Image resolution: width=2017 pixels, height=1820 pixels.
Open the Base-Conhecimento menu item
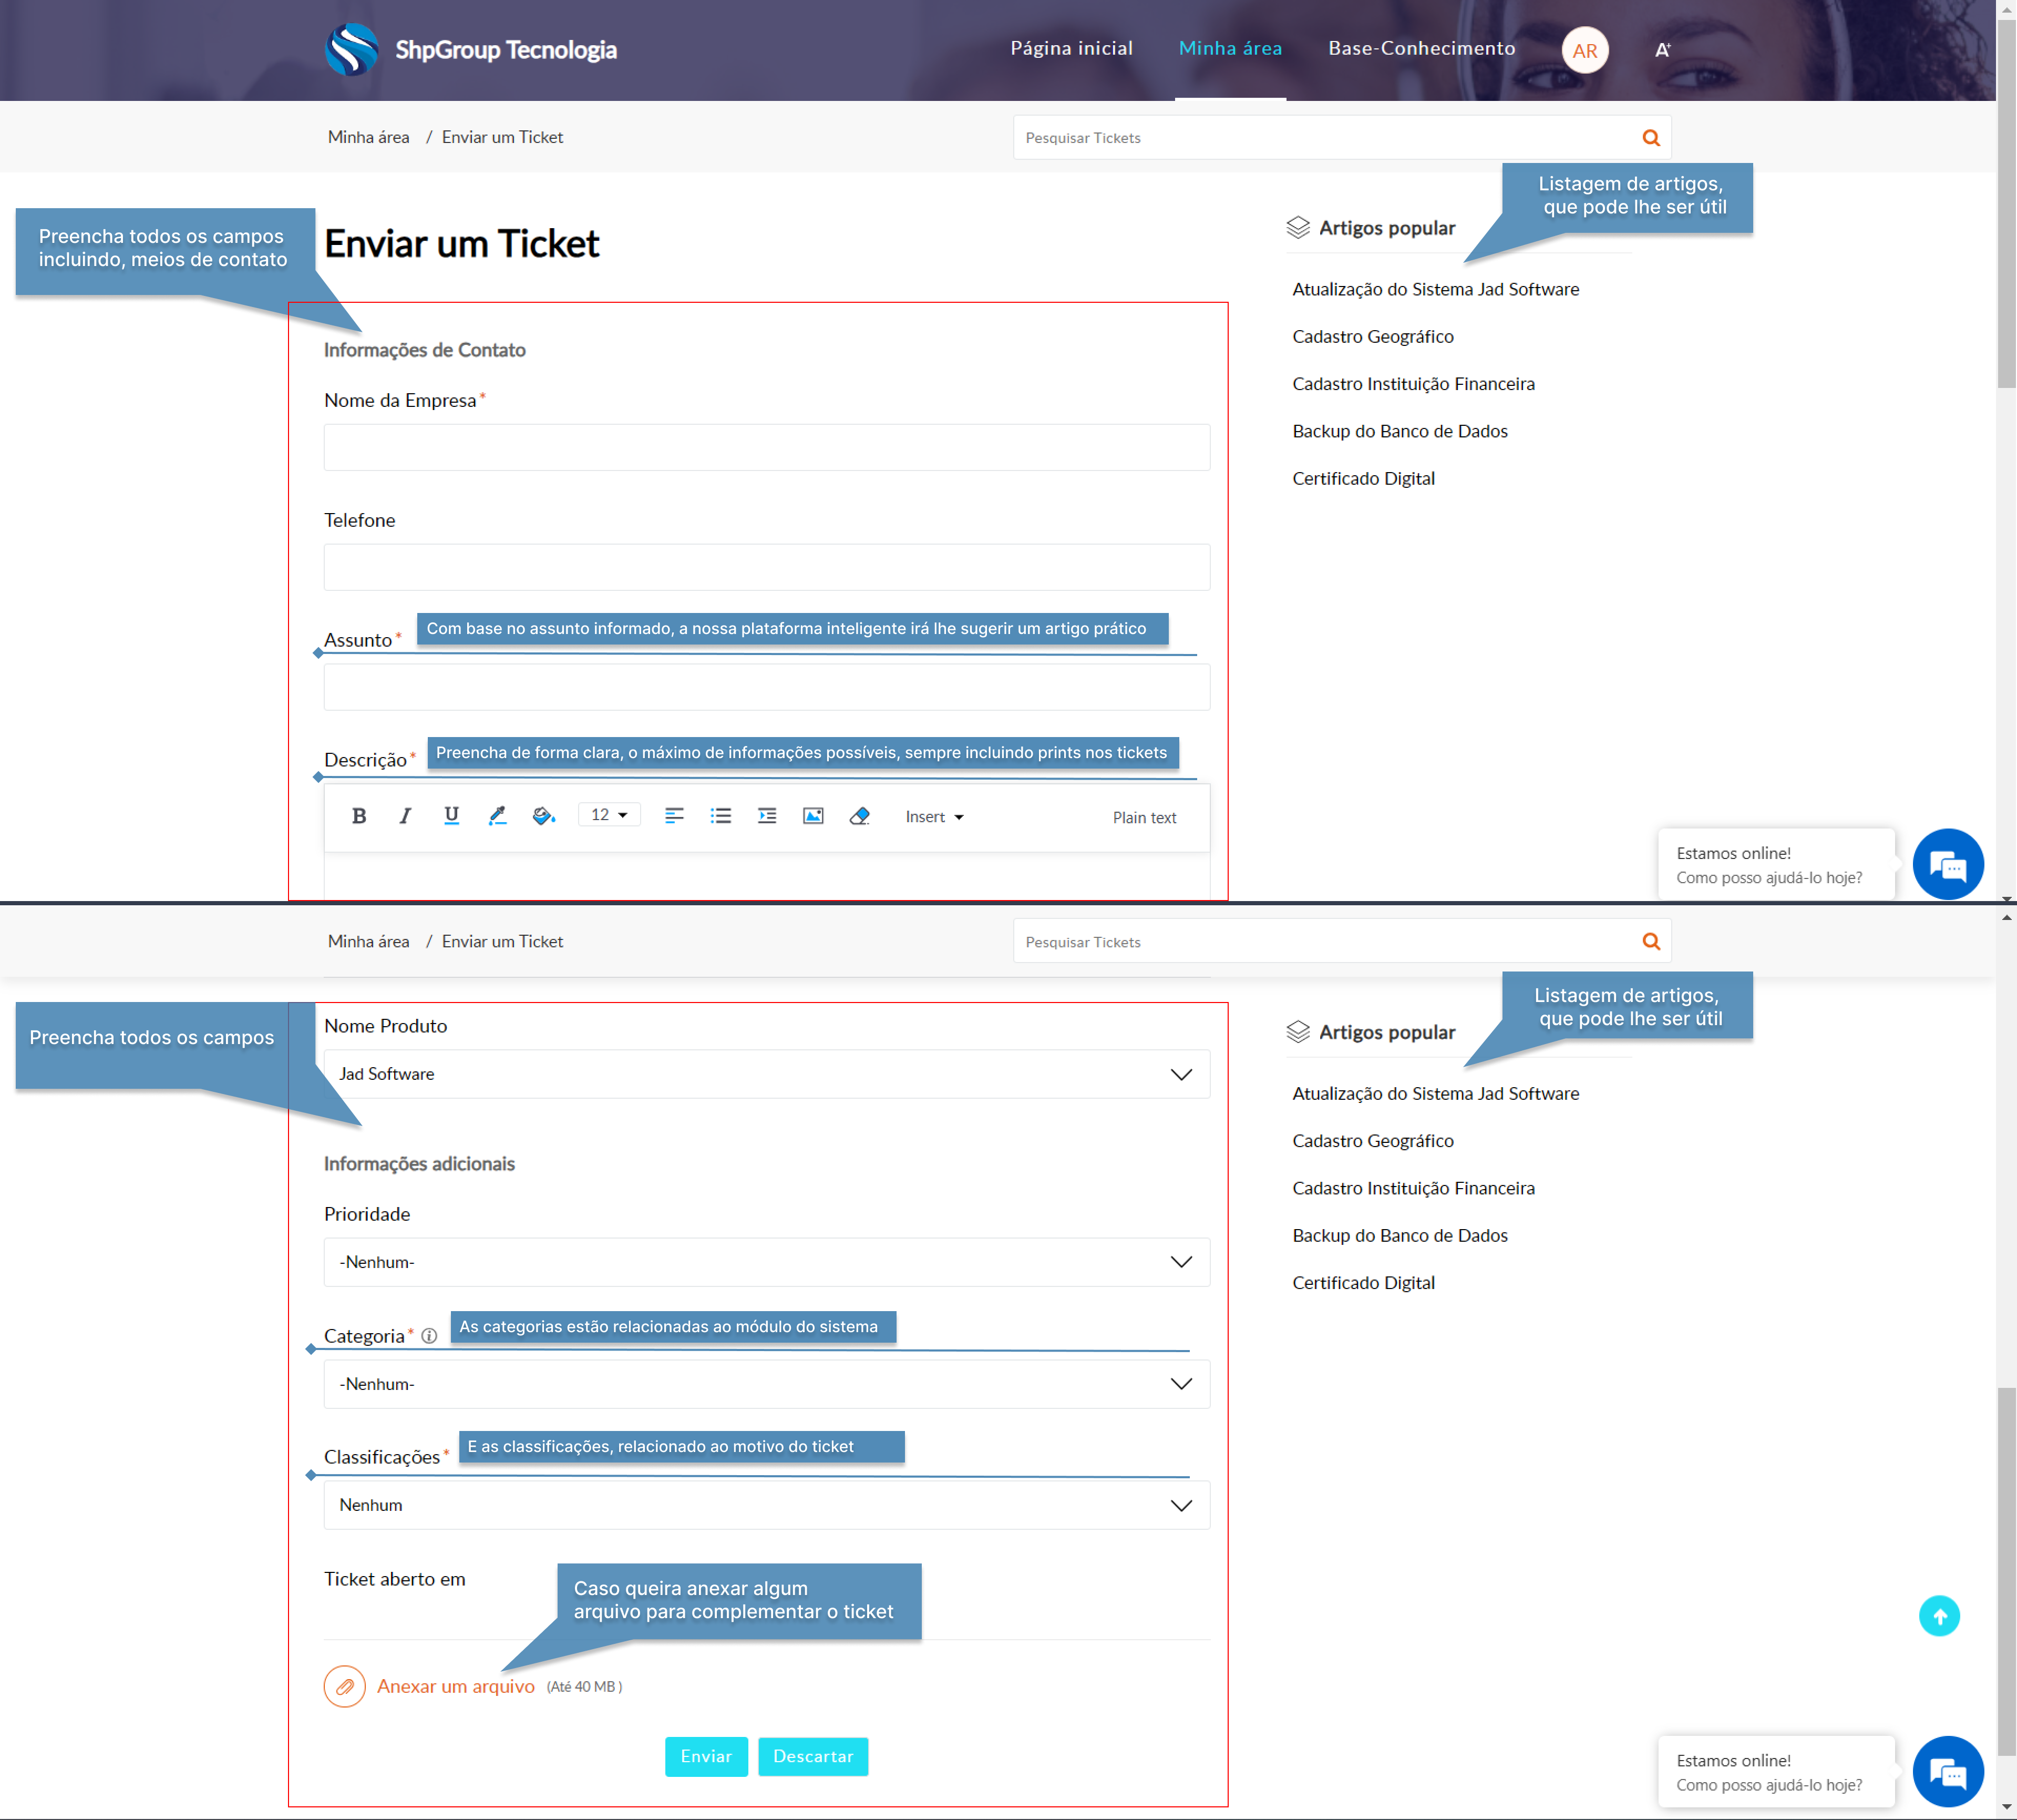click(1421, 48)
